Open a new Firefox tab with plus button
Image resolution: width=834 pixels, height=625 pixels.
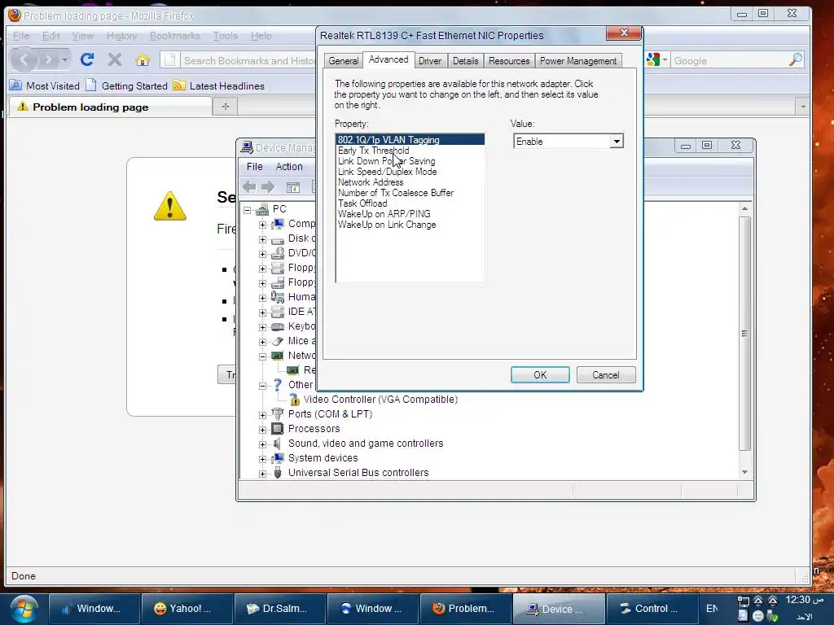(226, 107)
